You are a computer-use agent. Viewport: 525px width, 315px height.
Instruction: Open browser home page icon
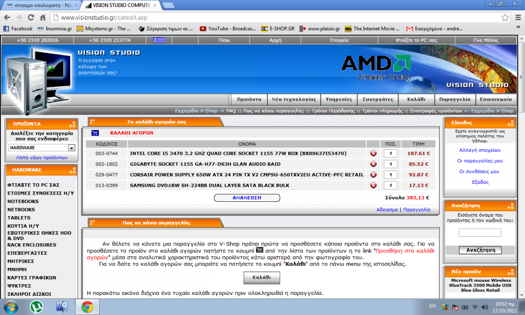[42, 17]
